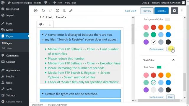Change block type via FAQ block dropdown

coord(42,24)
